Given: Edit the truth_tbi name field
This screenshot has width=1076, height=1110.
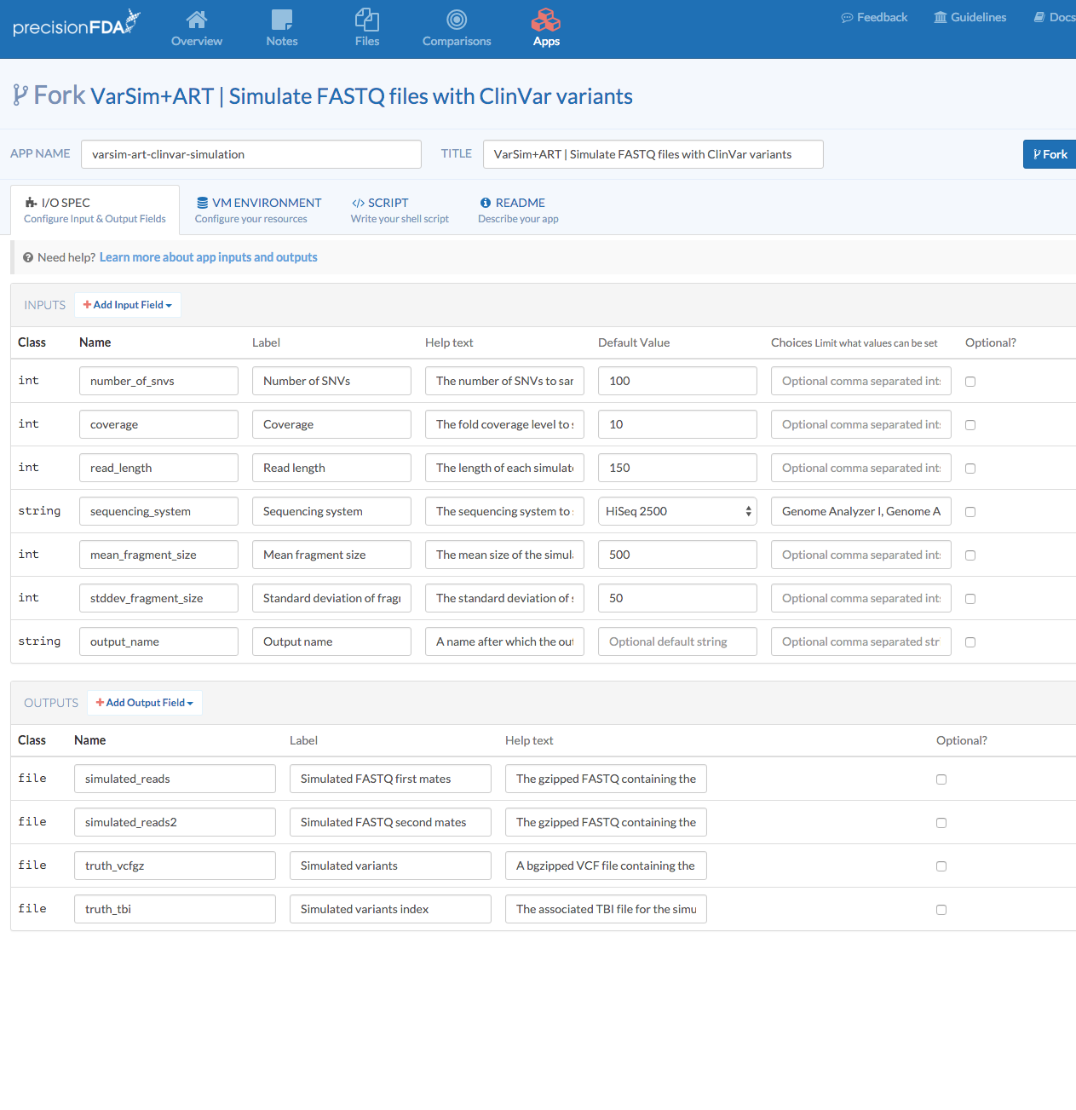Looking at the screenshot, I should pyautogui.click(x=175, y=909).
